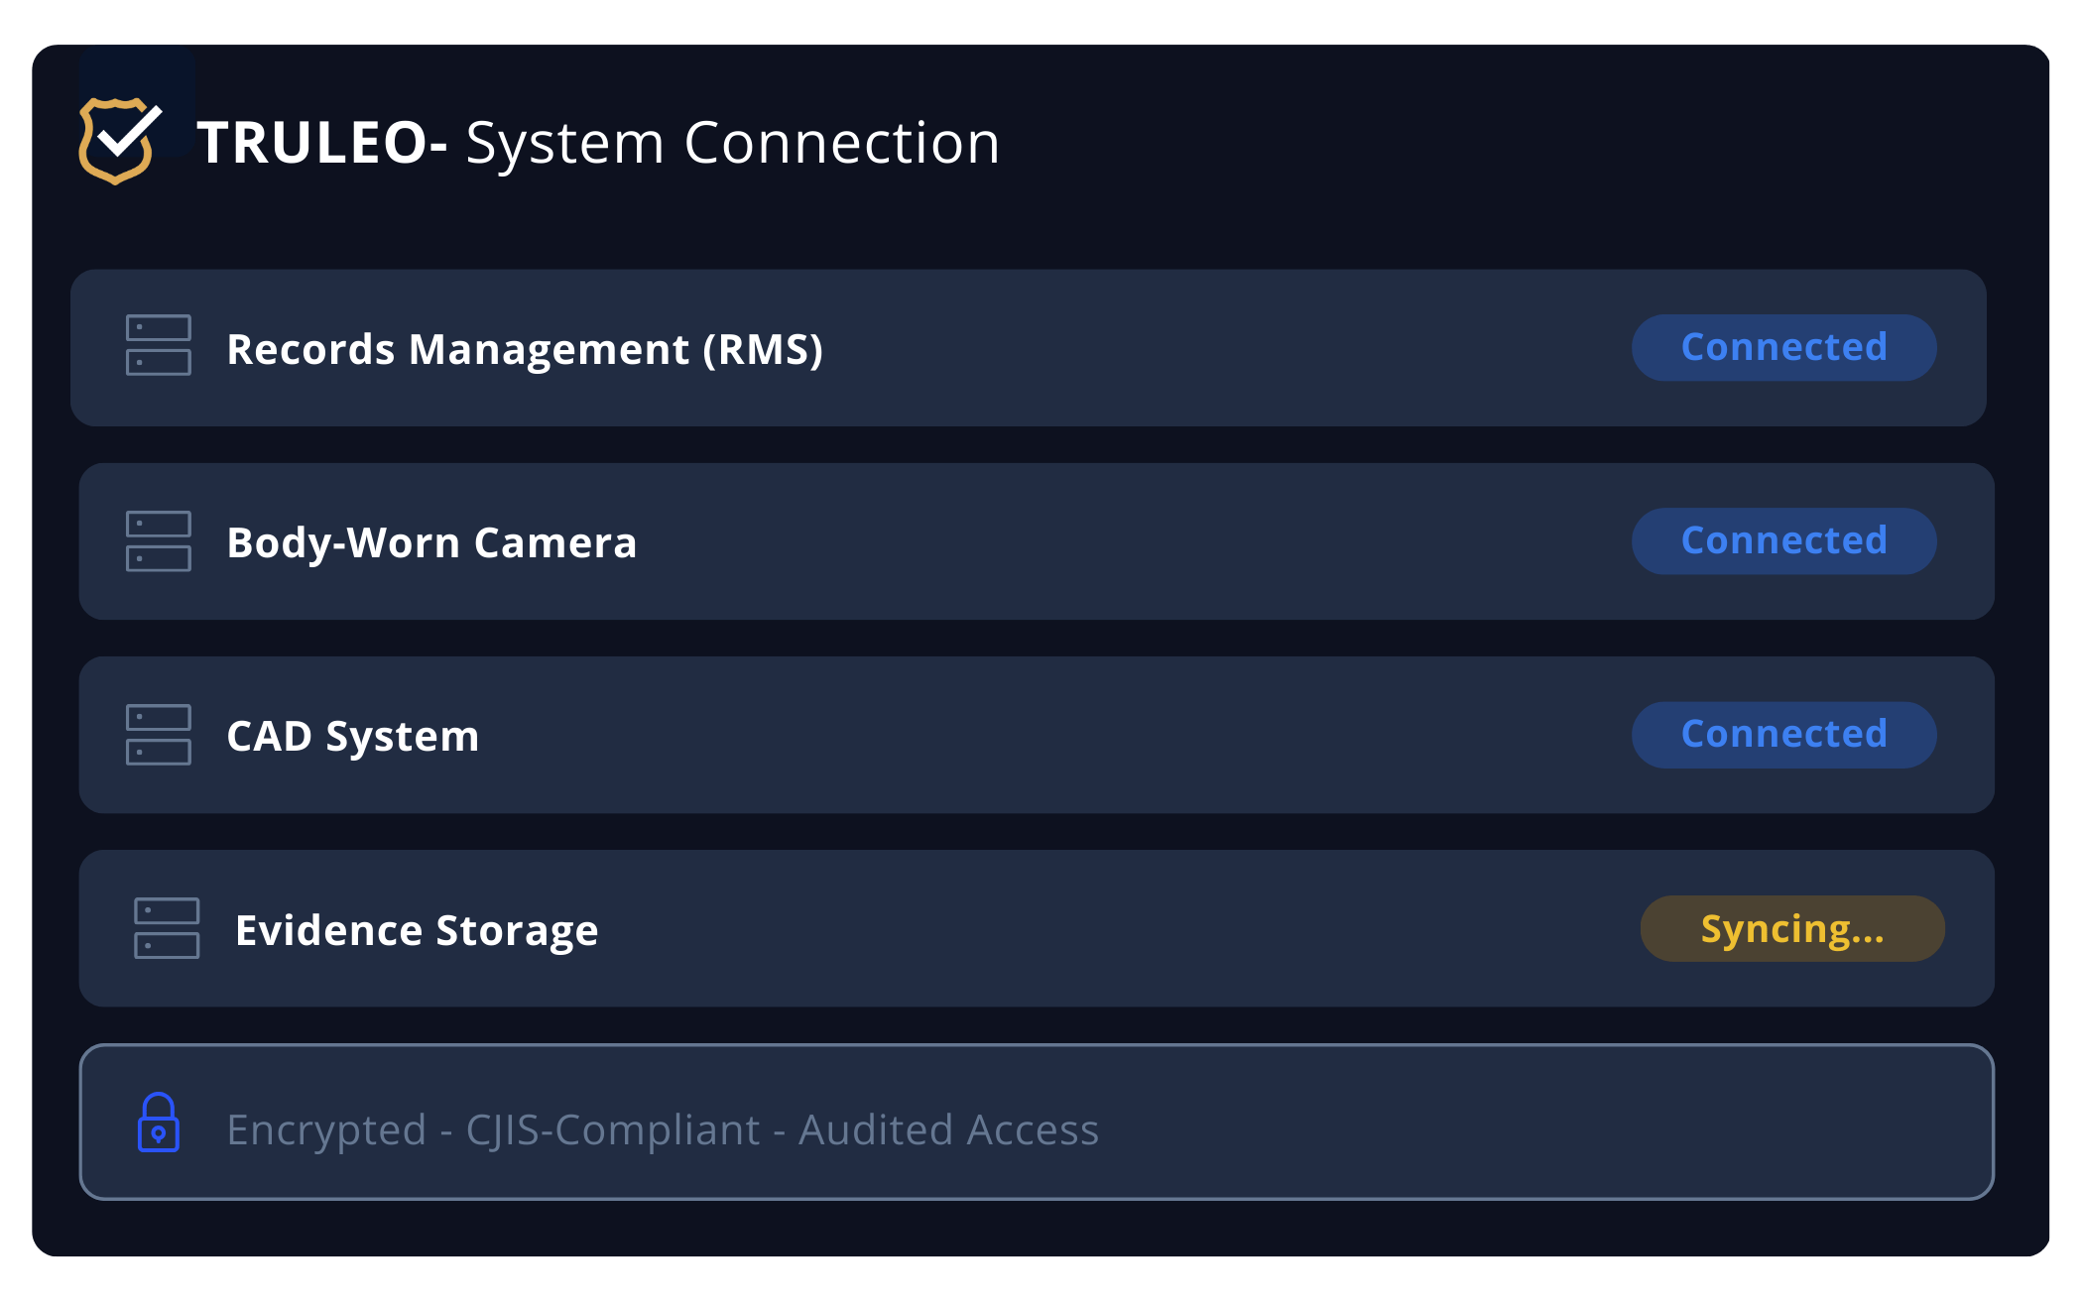Select the Evidence Storage row label
The image size is (2083, 1302).
click(417, 930)
